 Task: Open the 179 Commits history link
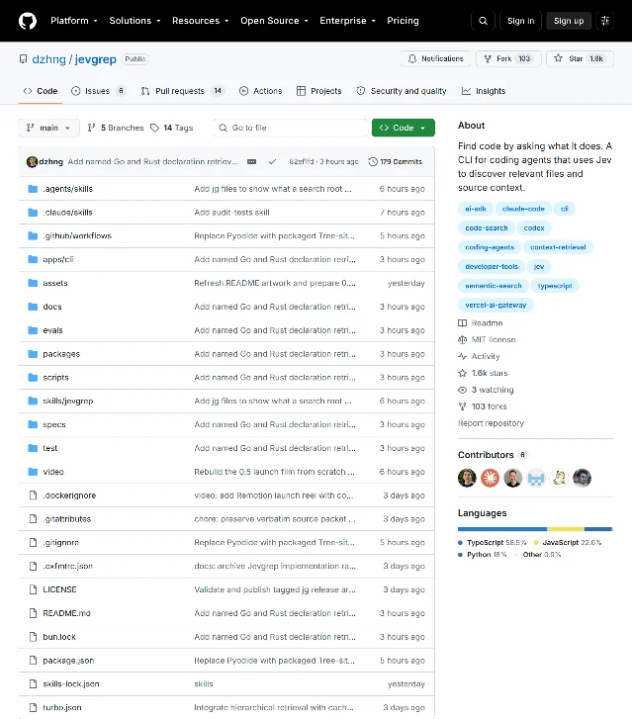click(396, 161)
